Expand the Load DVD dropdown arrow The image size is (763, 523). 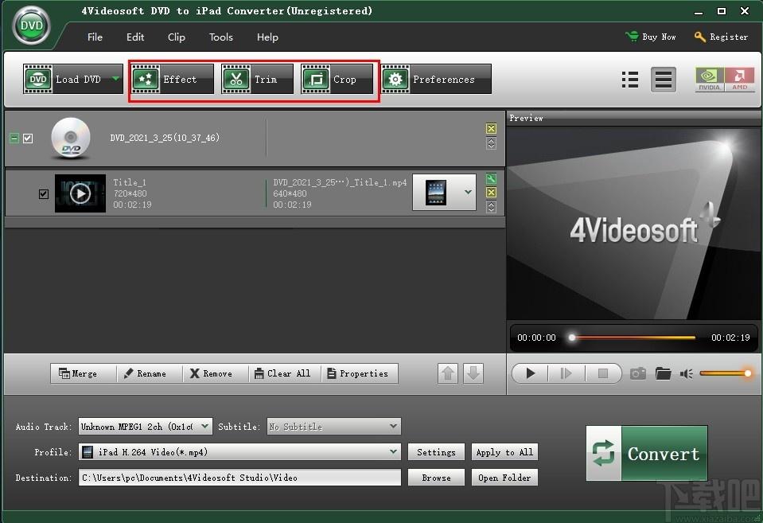(x=115, y=79)
